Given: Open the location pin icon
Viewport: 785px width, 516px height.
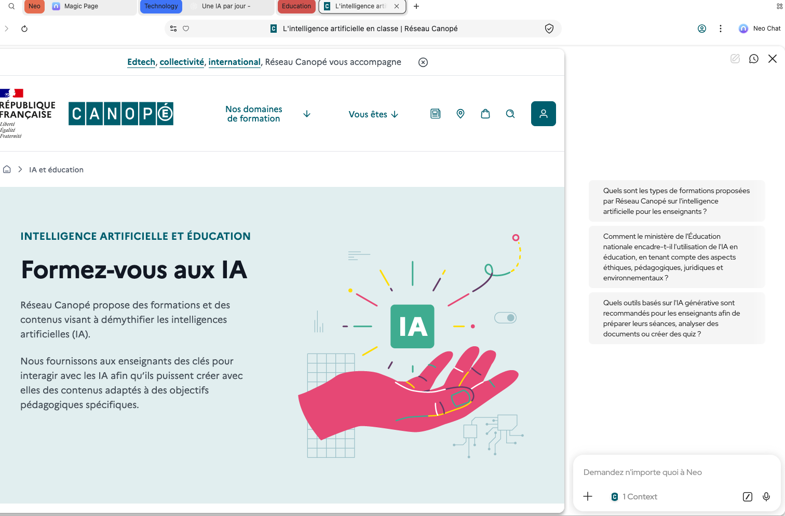Looking at the screenshot, I should [460, 114].
